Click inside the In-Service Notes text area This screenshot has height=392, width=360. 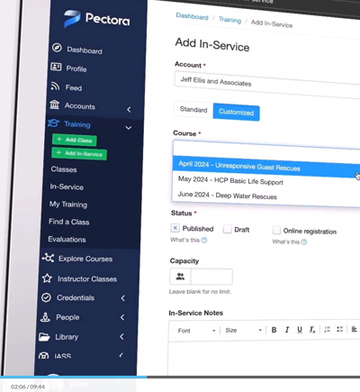264,358
